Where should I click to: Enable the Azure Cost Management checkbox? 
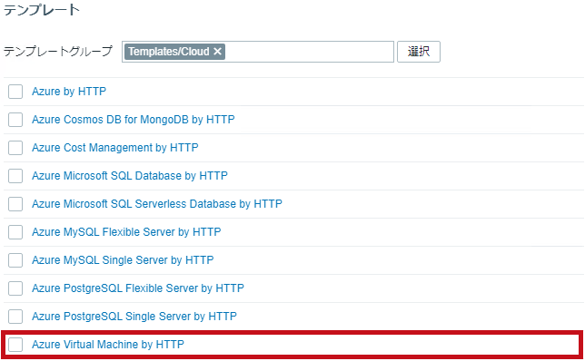pyautogui.click(x=15, y=148)
